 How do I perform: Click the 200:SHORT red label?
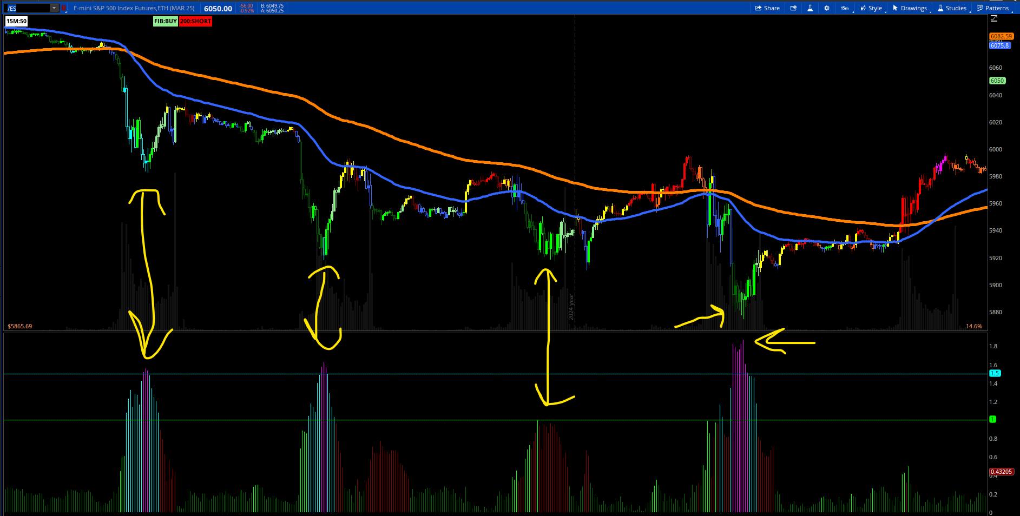pyautogui.click(x=195, y=21)
